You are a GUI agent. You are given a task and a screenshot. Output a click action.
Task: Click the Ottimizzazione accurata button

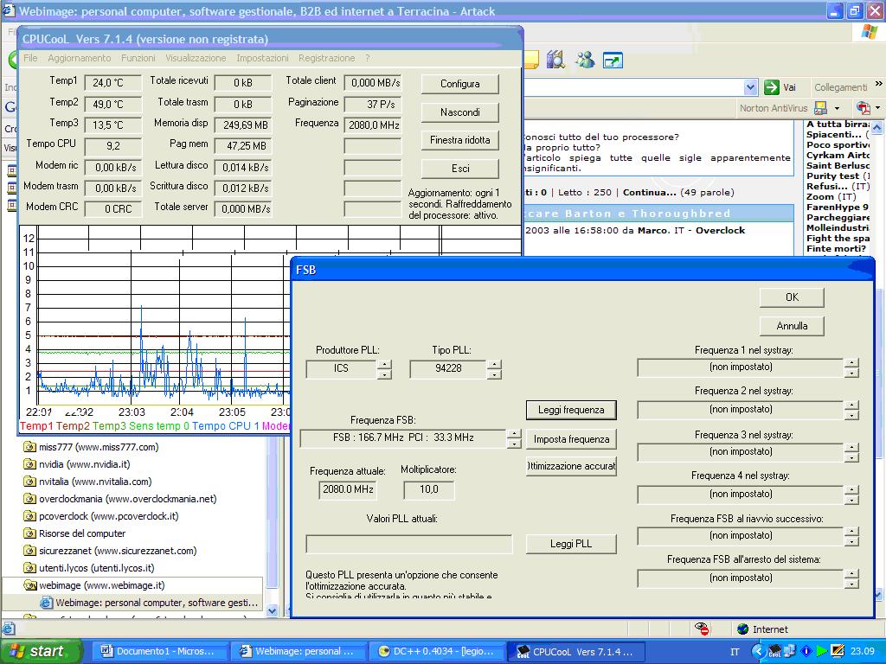[x=571, y=466]
